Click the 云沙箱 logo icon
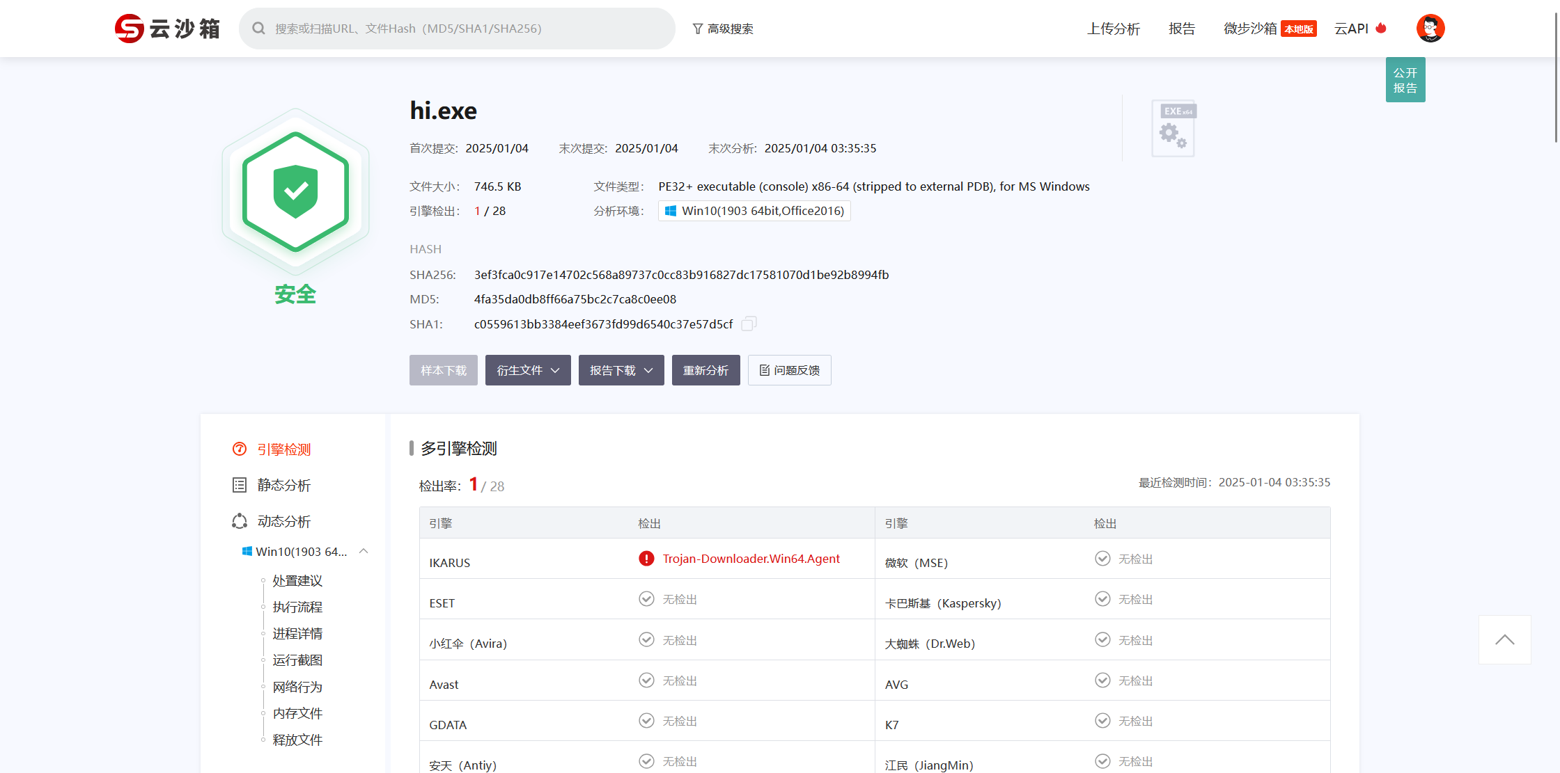Viewport: 1560px width, 773px height. [x=130, y=29]
